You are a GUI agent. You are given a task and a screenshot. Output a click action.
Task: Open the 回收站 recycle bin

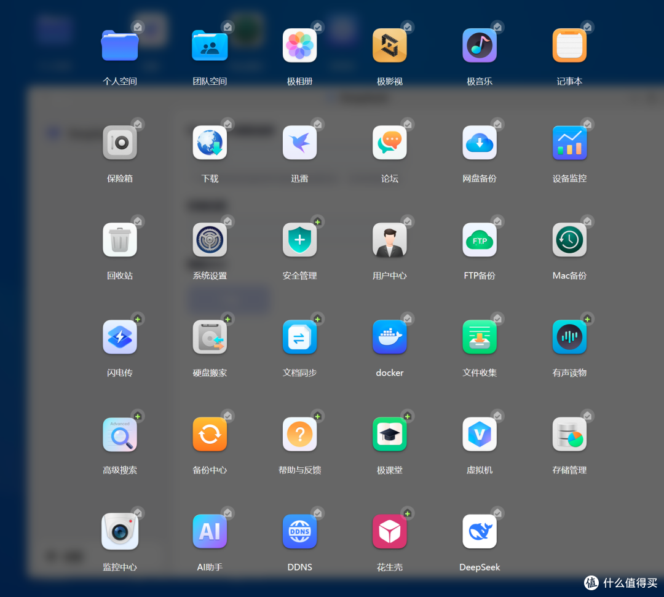point(120,240)
